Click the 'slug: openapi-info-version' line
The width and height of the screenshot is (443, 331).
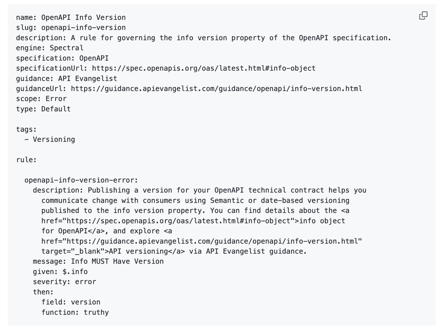point(71,28)
